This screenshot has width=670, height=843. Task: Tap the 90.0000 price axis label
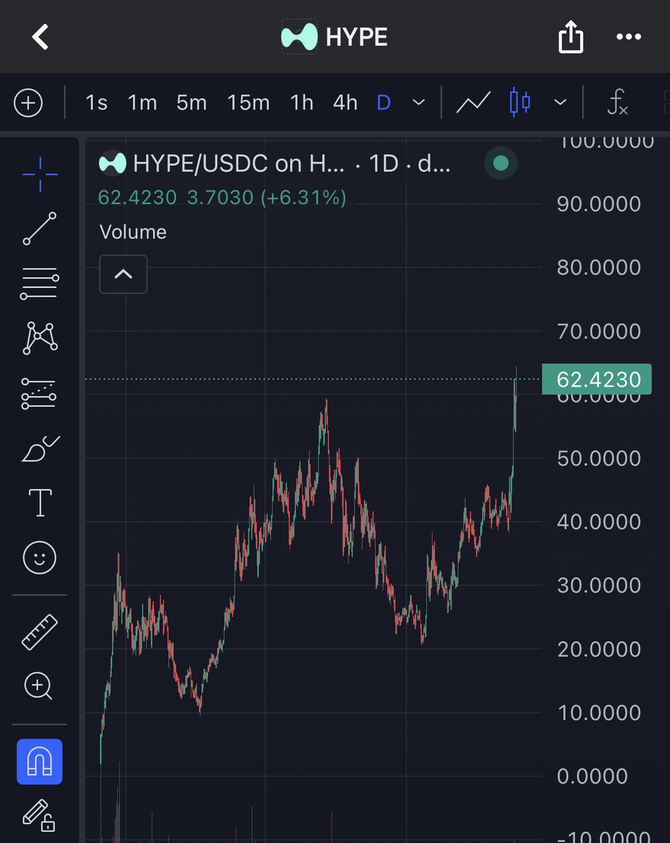[599, 204]
